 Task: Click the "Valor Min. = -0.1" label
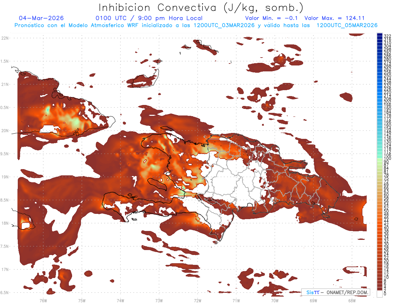tap(272, 18)
